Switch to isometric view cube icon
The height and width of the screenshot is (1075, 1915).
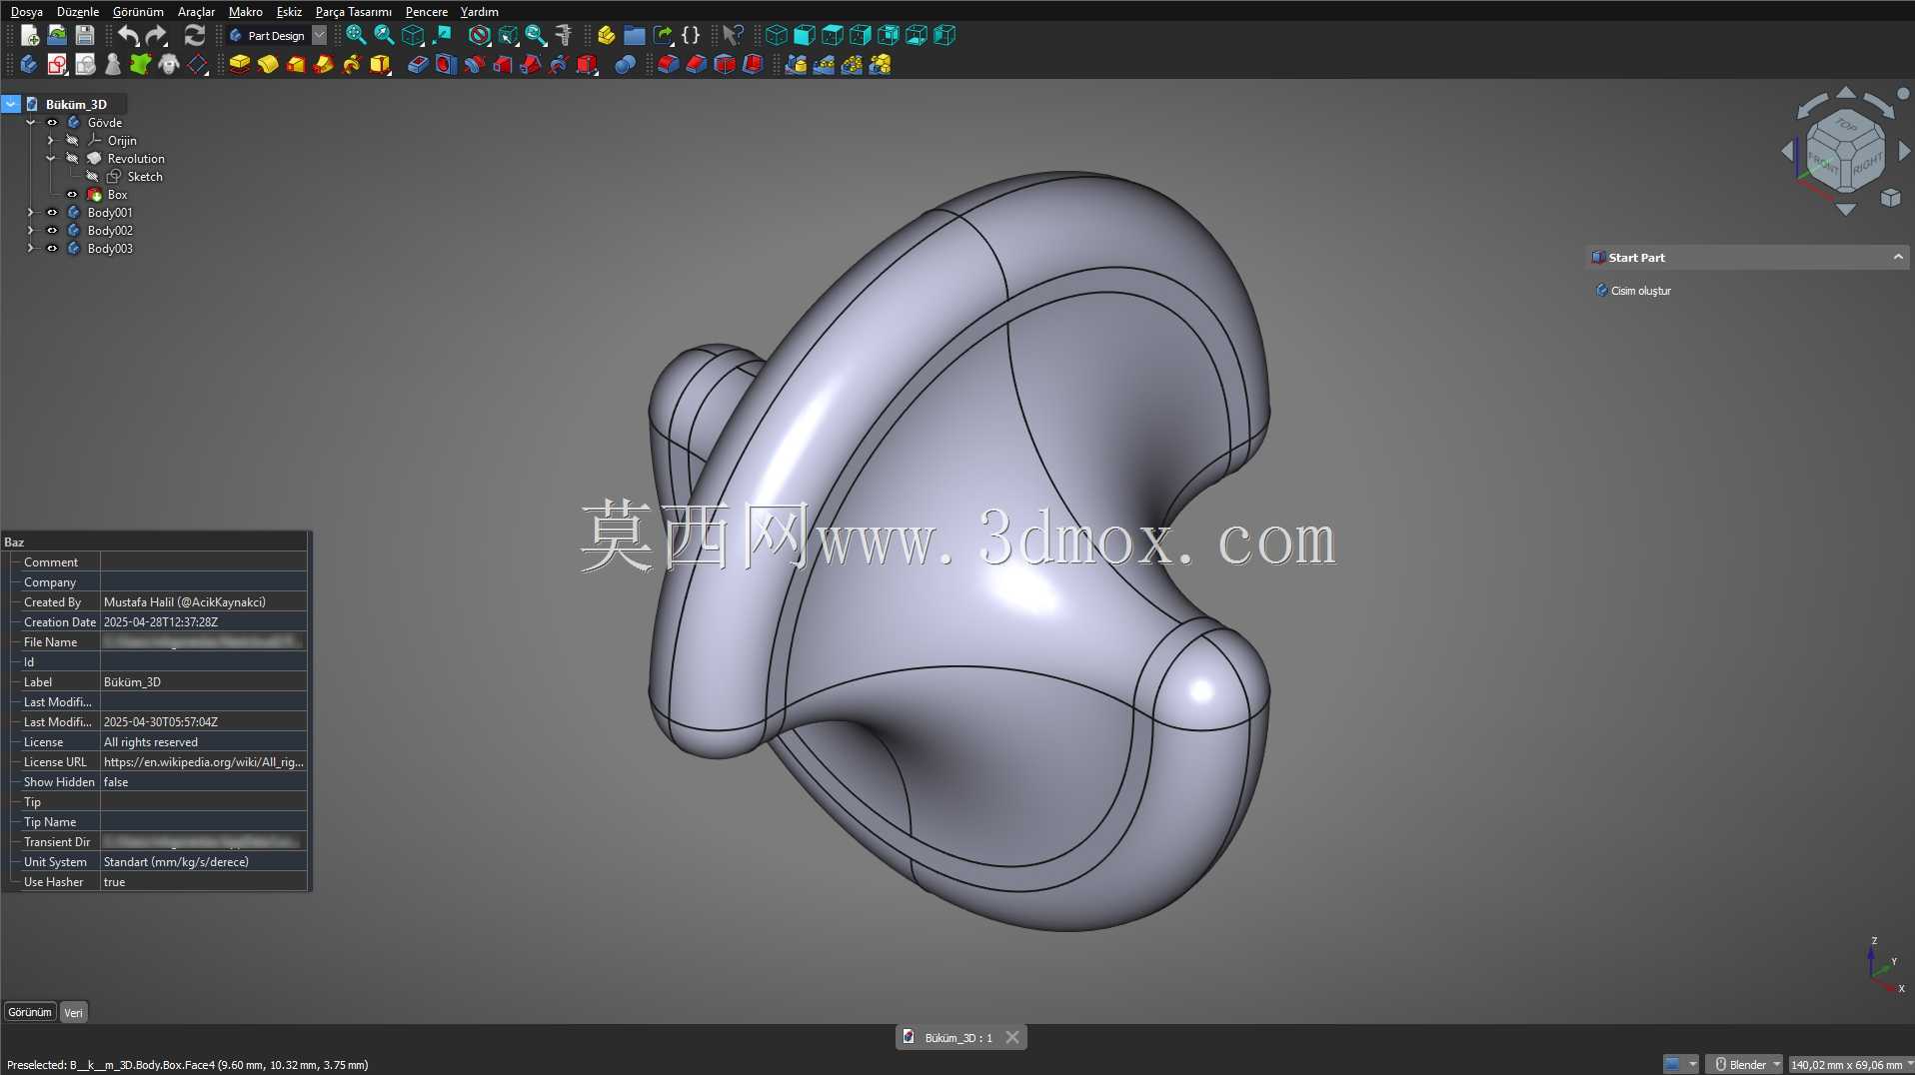coord(776,36)
